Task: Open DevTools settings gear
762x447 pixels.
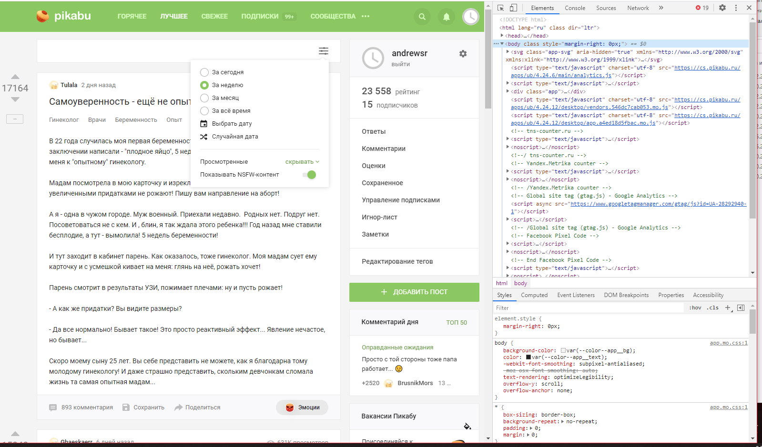Action: point(722,8)
